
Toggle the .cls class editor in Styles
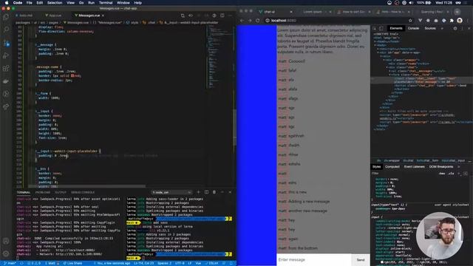451,174
